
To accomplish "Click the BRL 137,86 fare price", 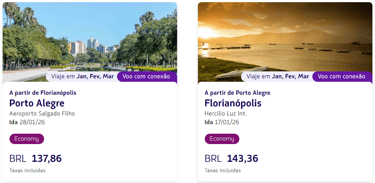I will (x=35, y=159).
